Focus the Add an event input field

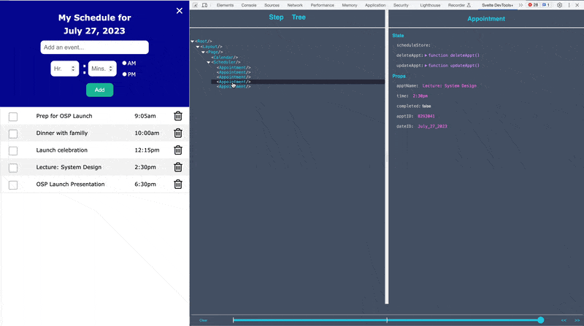95,47
